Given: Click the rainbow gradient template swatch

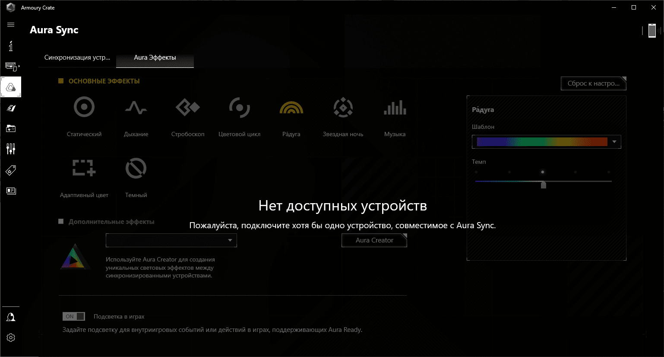Looking at the screenshot, I should tap(542, 142).
